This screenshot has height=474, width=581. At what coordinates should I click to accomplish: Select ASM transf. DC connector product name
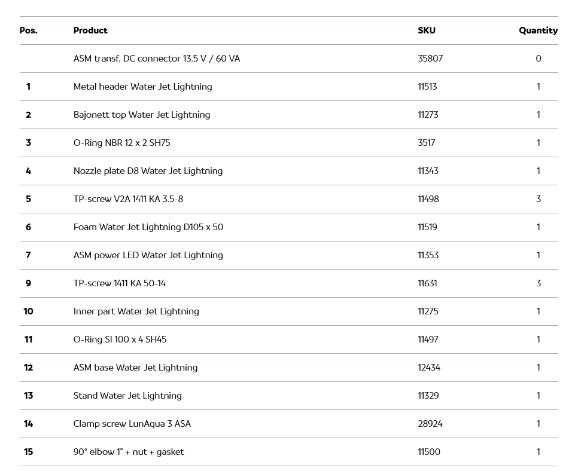click(x=157, y=59)
